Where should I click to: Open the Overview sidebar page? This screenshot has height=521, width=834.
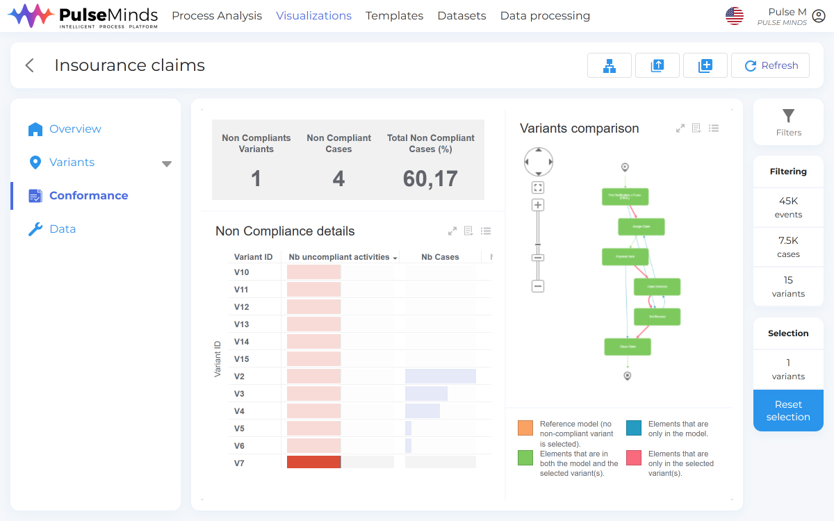point(75,129)
